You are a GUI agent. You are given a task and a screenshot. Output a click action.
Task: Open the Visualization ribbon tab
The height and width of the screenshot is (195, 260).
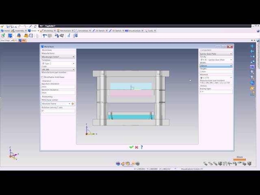click(x=134, y=30)
